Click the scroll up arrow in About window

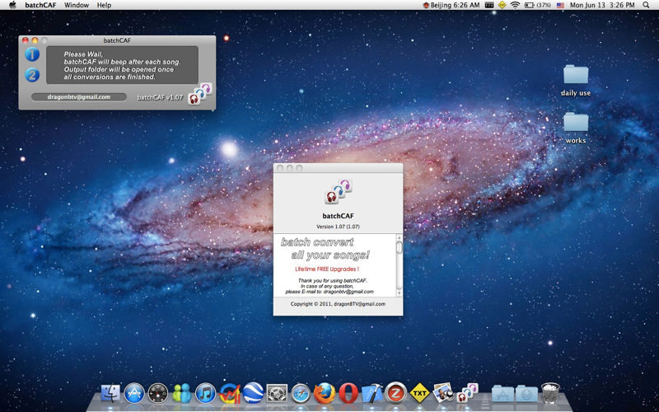click(x=400, y=237)
